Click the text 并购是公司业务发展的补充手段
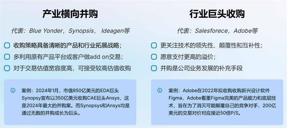 202,68
